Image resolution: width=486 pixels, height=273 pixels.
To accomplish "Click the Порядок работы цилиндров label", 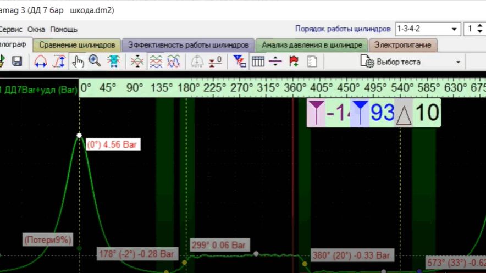I will (x=343, y=29).
